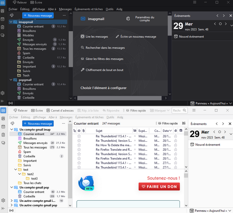The image size is (233, 213).
Task: Click online status icon in light window status bar
Action: (11, 210)
